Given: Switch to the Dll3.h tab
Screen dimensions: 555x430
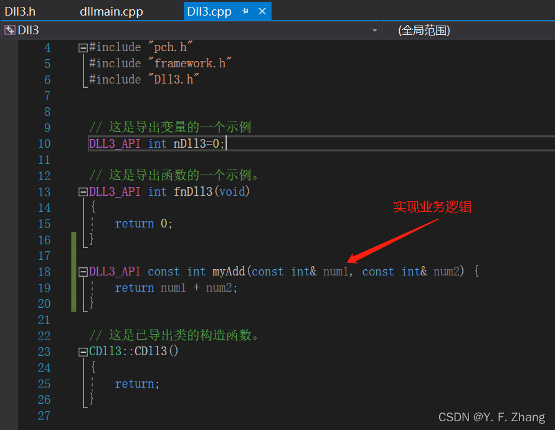Looking at the screenshot, I should (x=20, y=11).
